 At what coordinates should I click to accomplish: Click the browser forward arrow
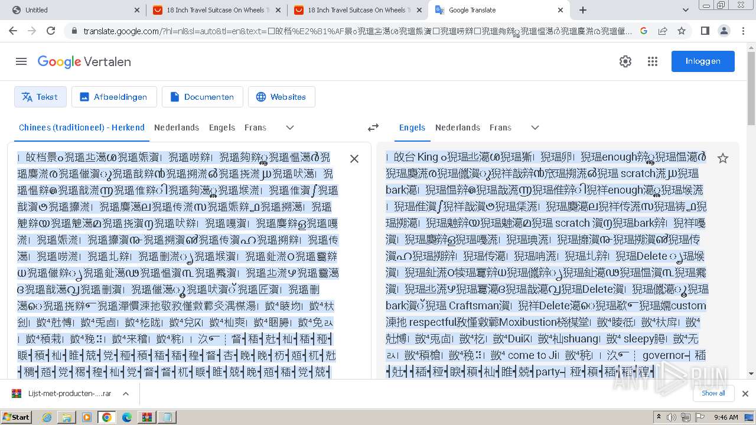pos(32,31)
